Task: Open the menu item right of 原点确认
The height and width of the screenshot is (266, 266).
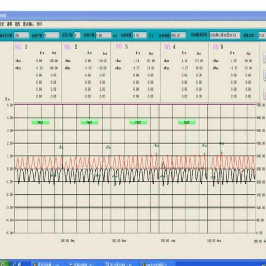Action: pyautogui.click(x=39, y=24)
